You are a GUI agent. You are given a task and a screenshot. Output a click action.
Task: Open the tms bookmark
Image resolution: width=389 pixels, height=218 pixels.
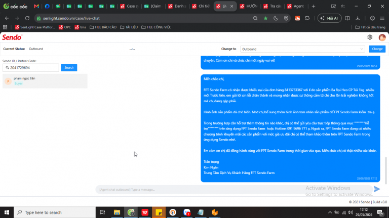click(x=81, y=27)
